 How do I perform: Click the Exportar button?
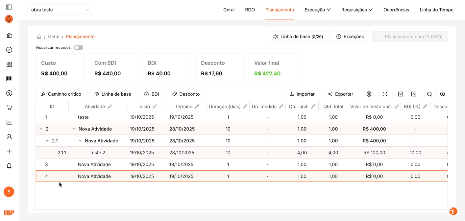[340, 94]
